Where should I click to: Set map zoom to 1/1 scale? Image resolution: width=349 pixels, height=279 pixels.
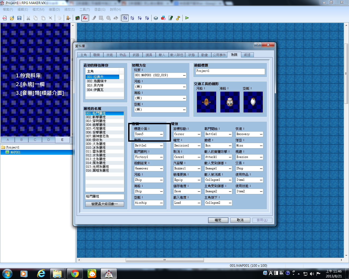coord(125,18)
